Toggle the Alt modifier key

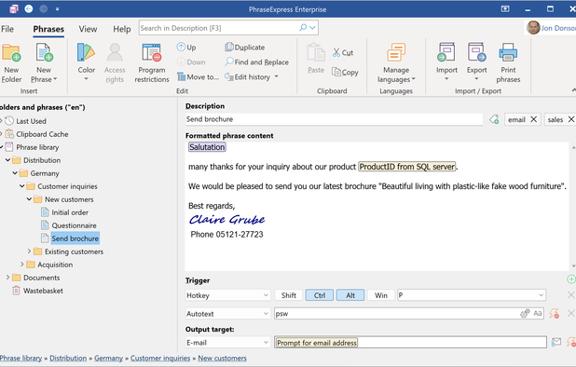pyautogui.click(x=350, y=295)
